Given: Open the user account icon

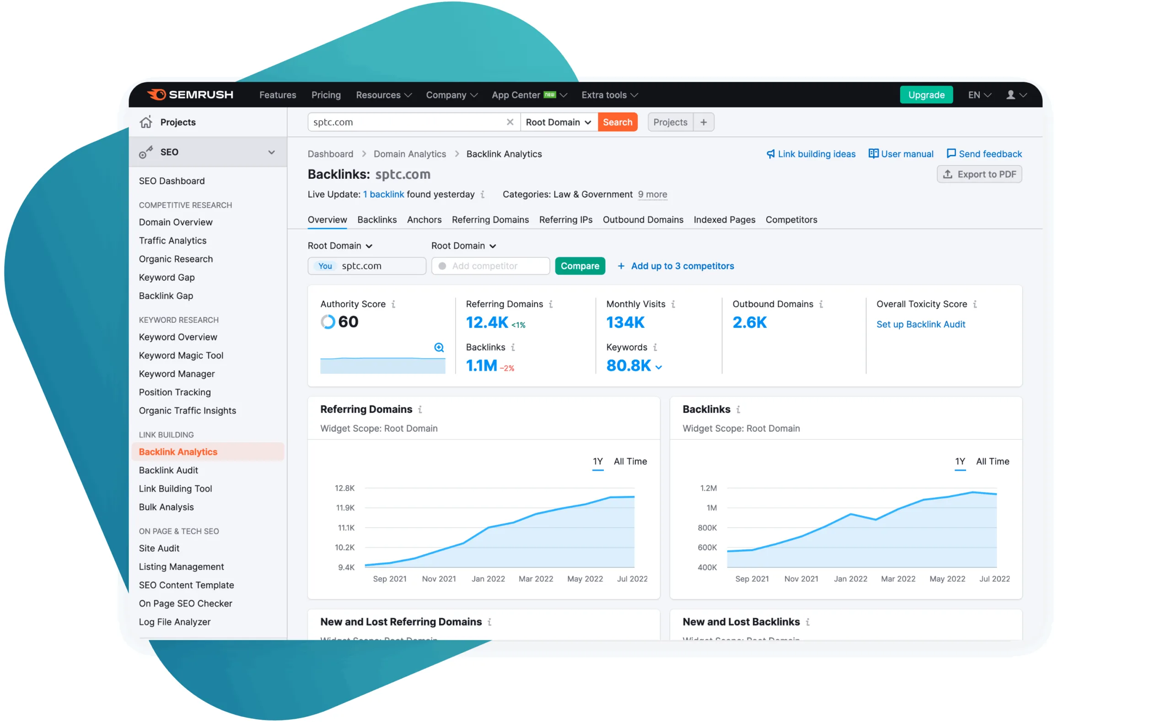Looking at the screenshot, I should click(x=1010, y=95).
